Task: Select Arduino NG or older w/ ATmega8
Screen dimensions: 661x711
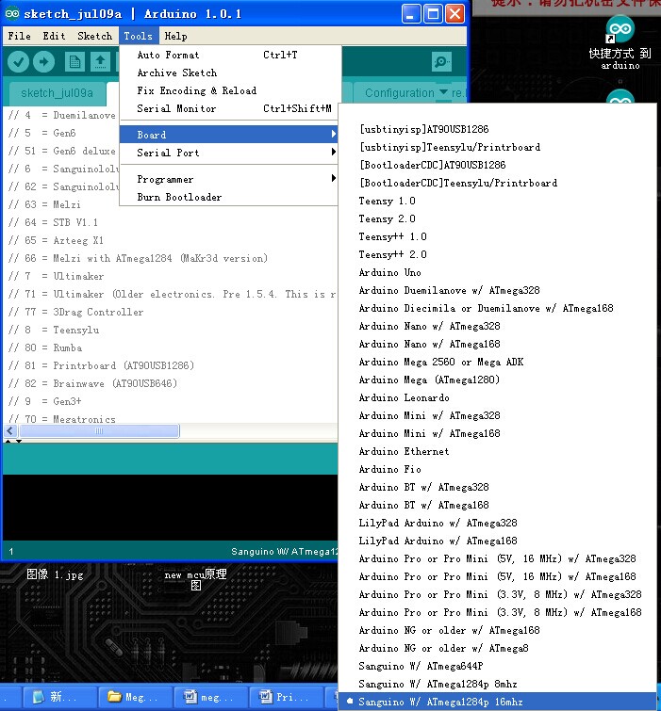Action: [498, 648]
